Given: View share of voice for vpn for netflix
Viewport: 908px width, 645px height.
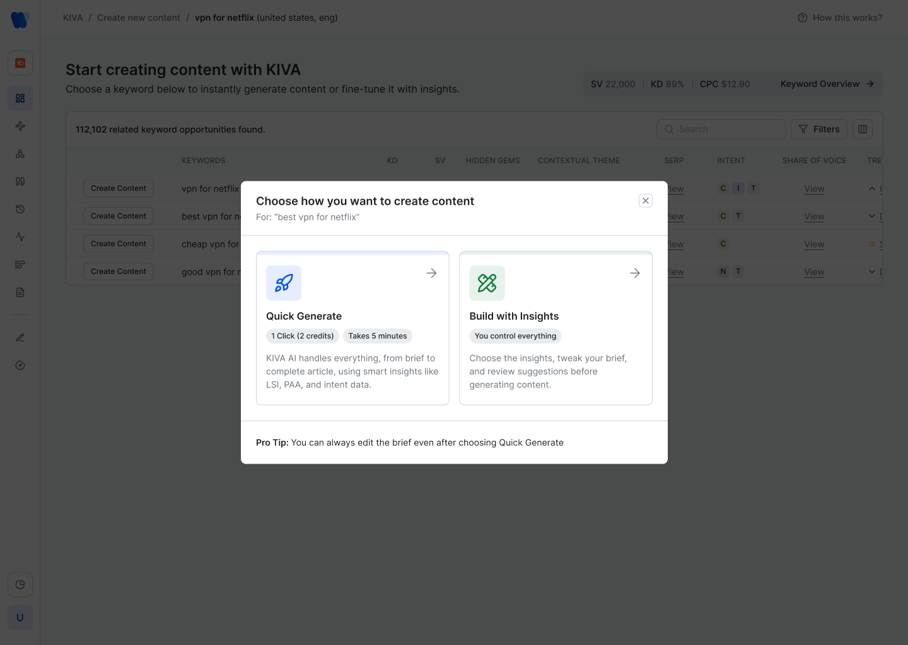Looking at the screenshot, I should click(814, 188).
